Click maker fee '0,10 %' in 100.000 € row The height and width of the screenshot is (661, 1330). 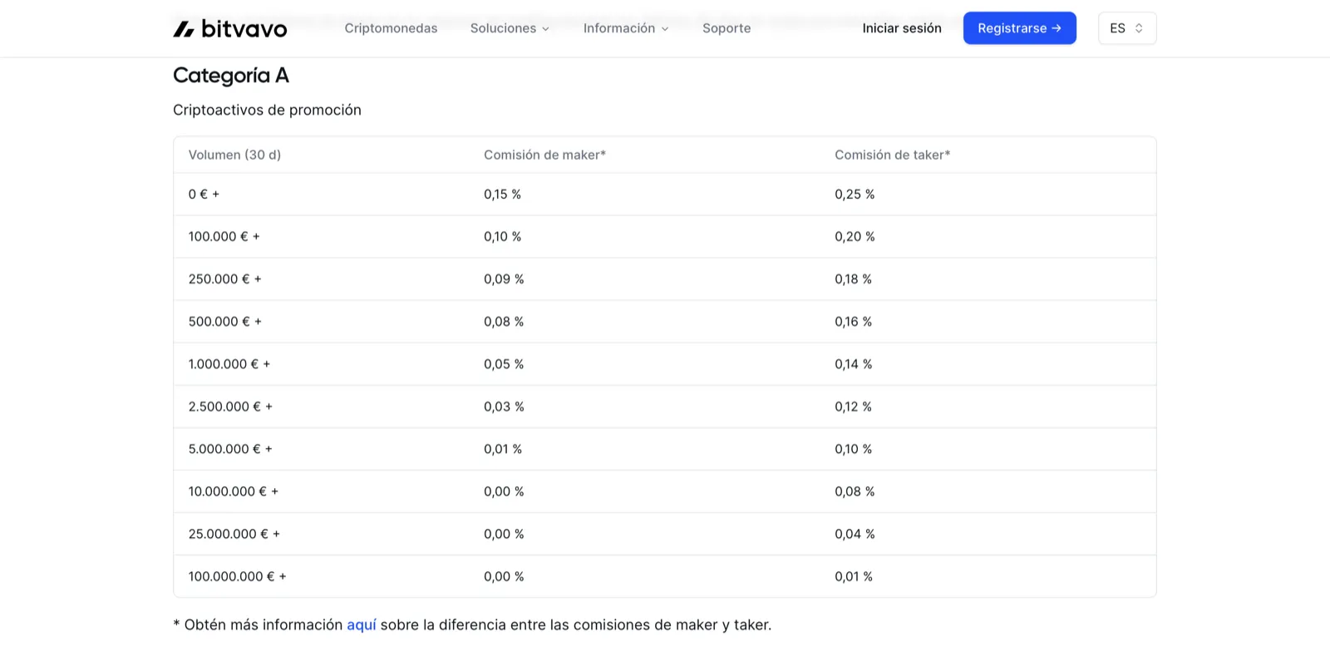coord(502,236)
